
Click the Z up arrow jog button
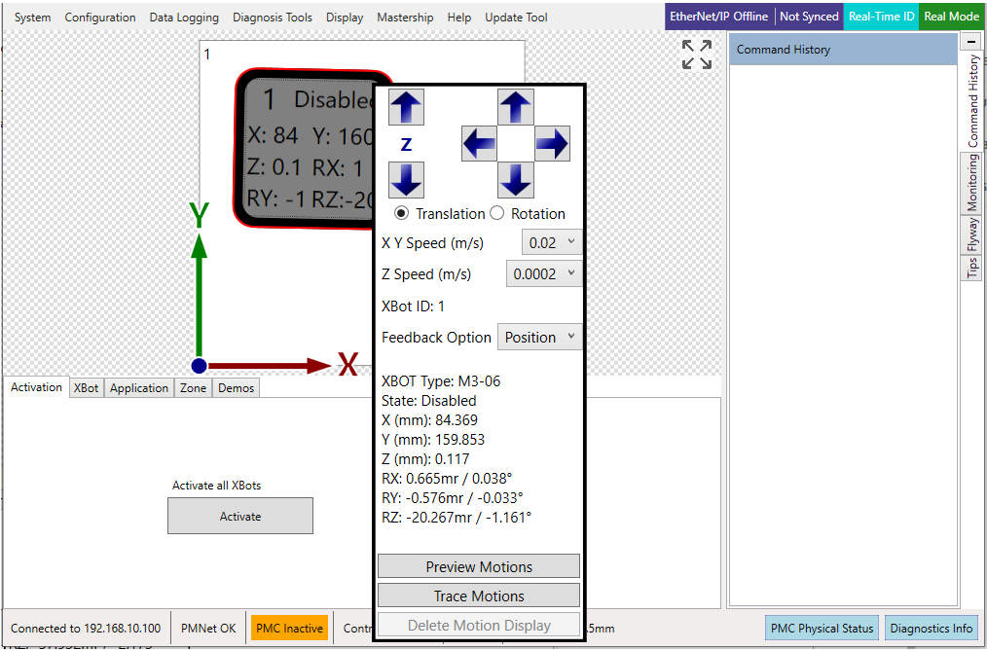pyautogui.click(x=406, y=107)
